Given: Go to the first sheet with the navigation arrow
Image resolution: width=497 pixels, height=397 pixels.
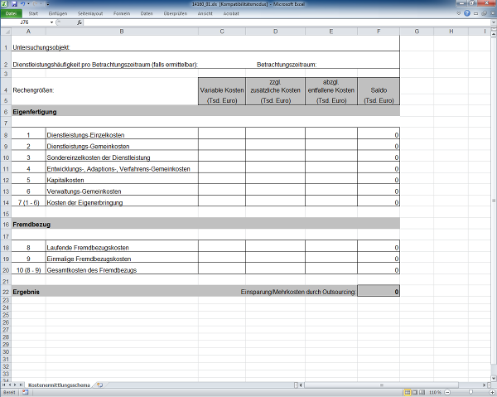Looking at the screenshot, I should click(x=4, y=385).
